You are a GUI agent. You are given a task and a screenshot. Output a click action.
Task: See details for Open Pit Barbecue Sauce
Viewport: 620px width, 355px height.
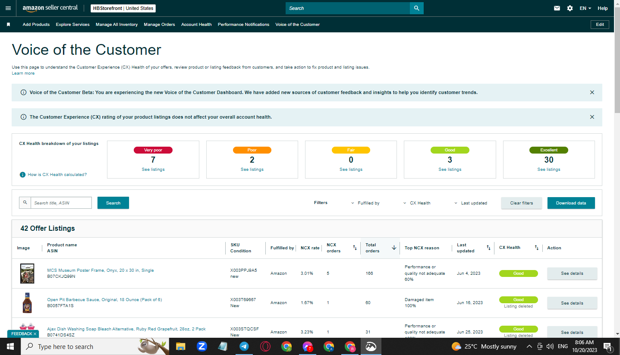click(572, 303)
